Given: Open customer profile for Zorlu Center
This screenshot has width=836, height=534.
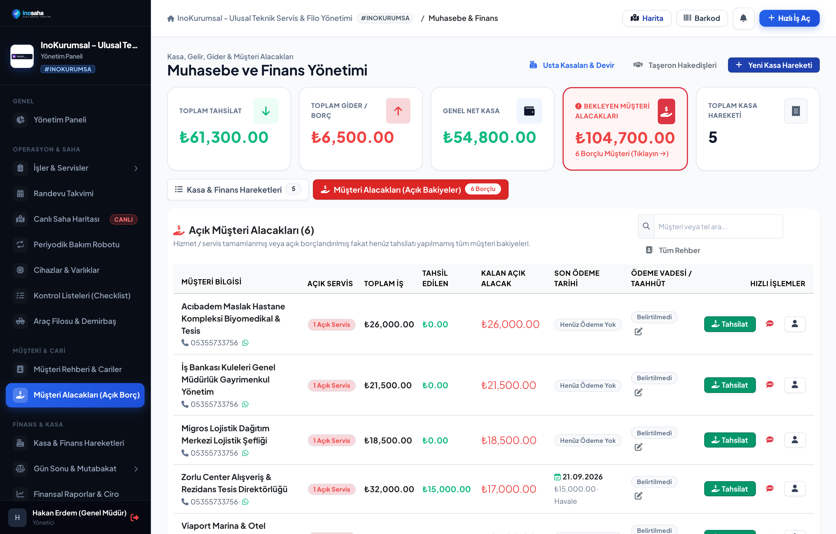Looking at the screenshot, I should click(x=795, y=488).
